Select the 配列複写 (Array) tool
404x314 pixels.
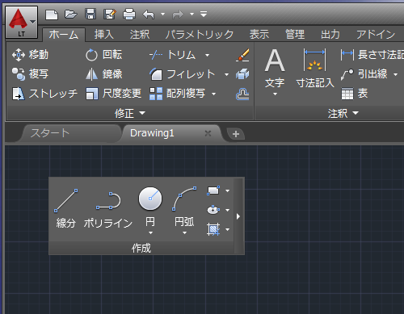pos(178,94)
